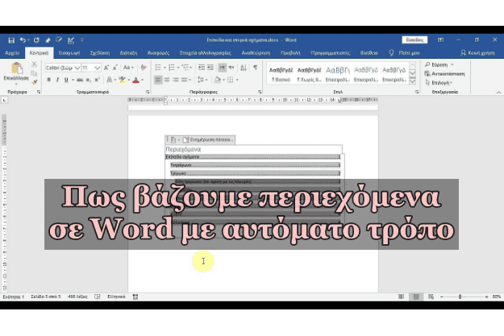Image resolution: width=504 pixels, height=336 pixels.
Task: Click Ενημέρωση πίνακα update table button
Action: 208,139
